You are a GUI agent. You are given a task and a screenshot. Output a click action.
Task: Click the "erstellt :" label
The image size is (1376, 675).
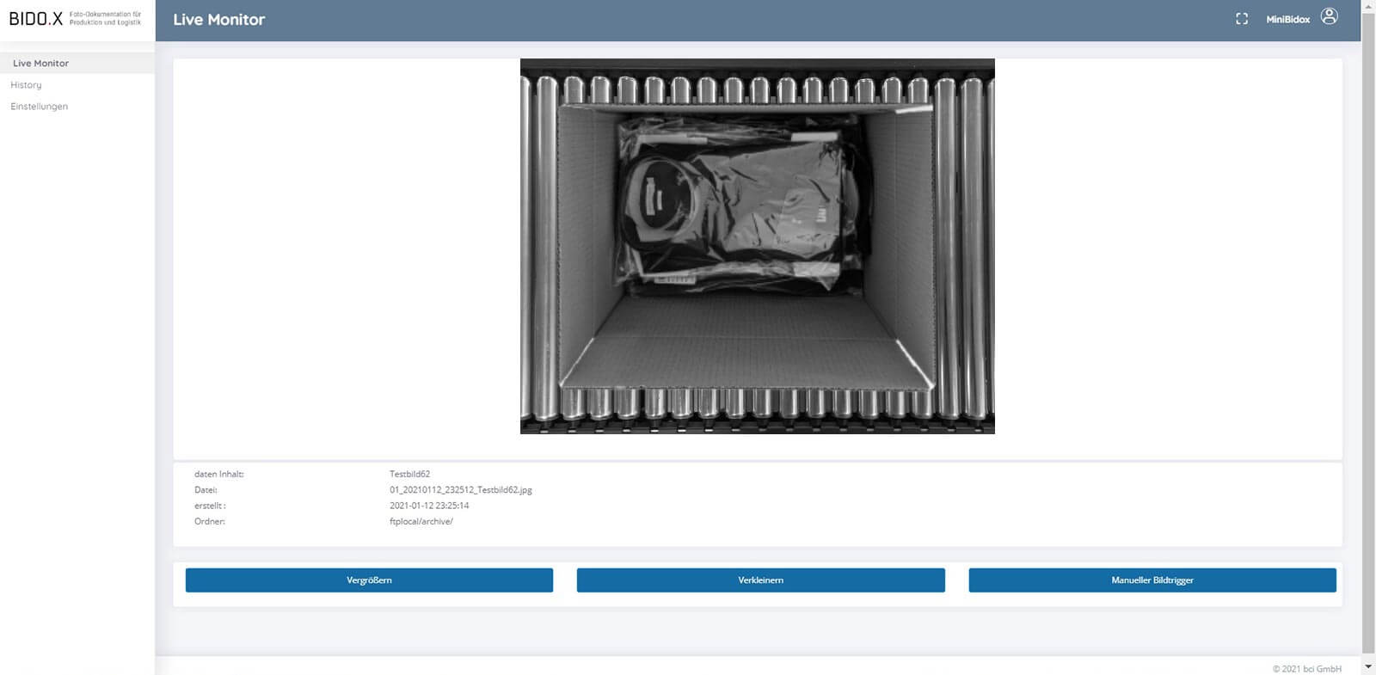click(x=210, y=506)
